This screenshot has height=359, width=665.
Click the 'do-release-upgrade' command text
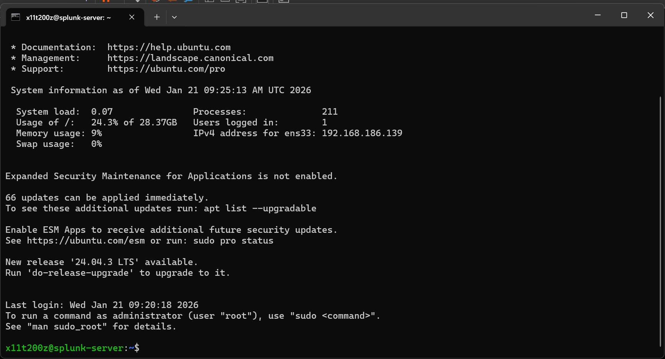click(80, 273)
